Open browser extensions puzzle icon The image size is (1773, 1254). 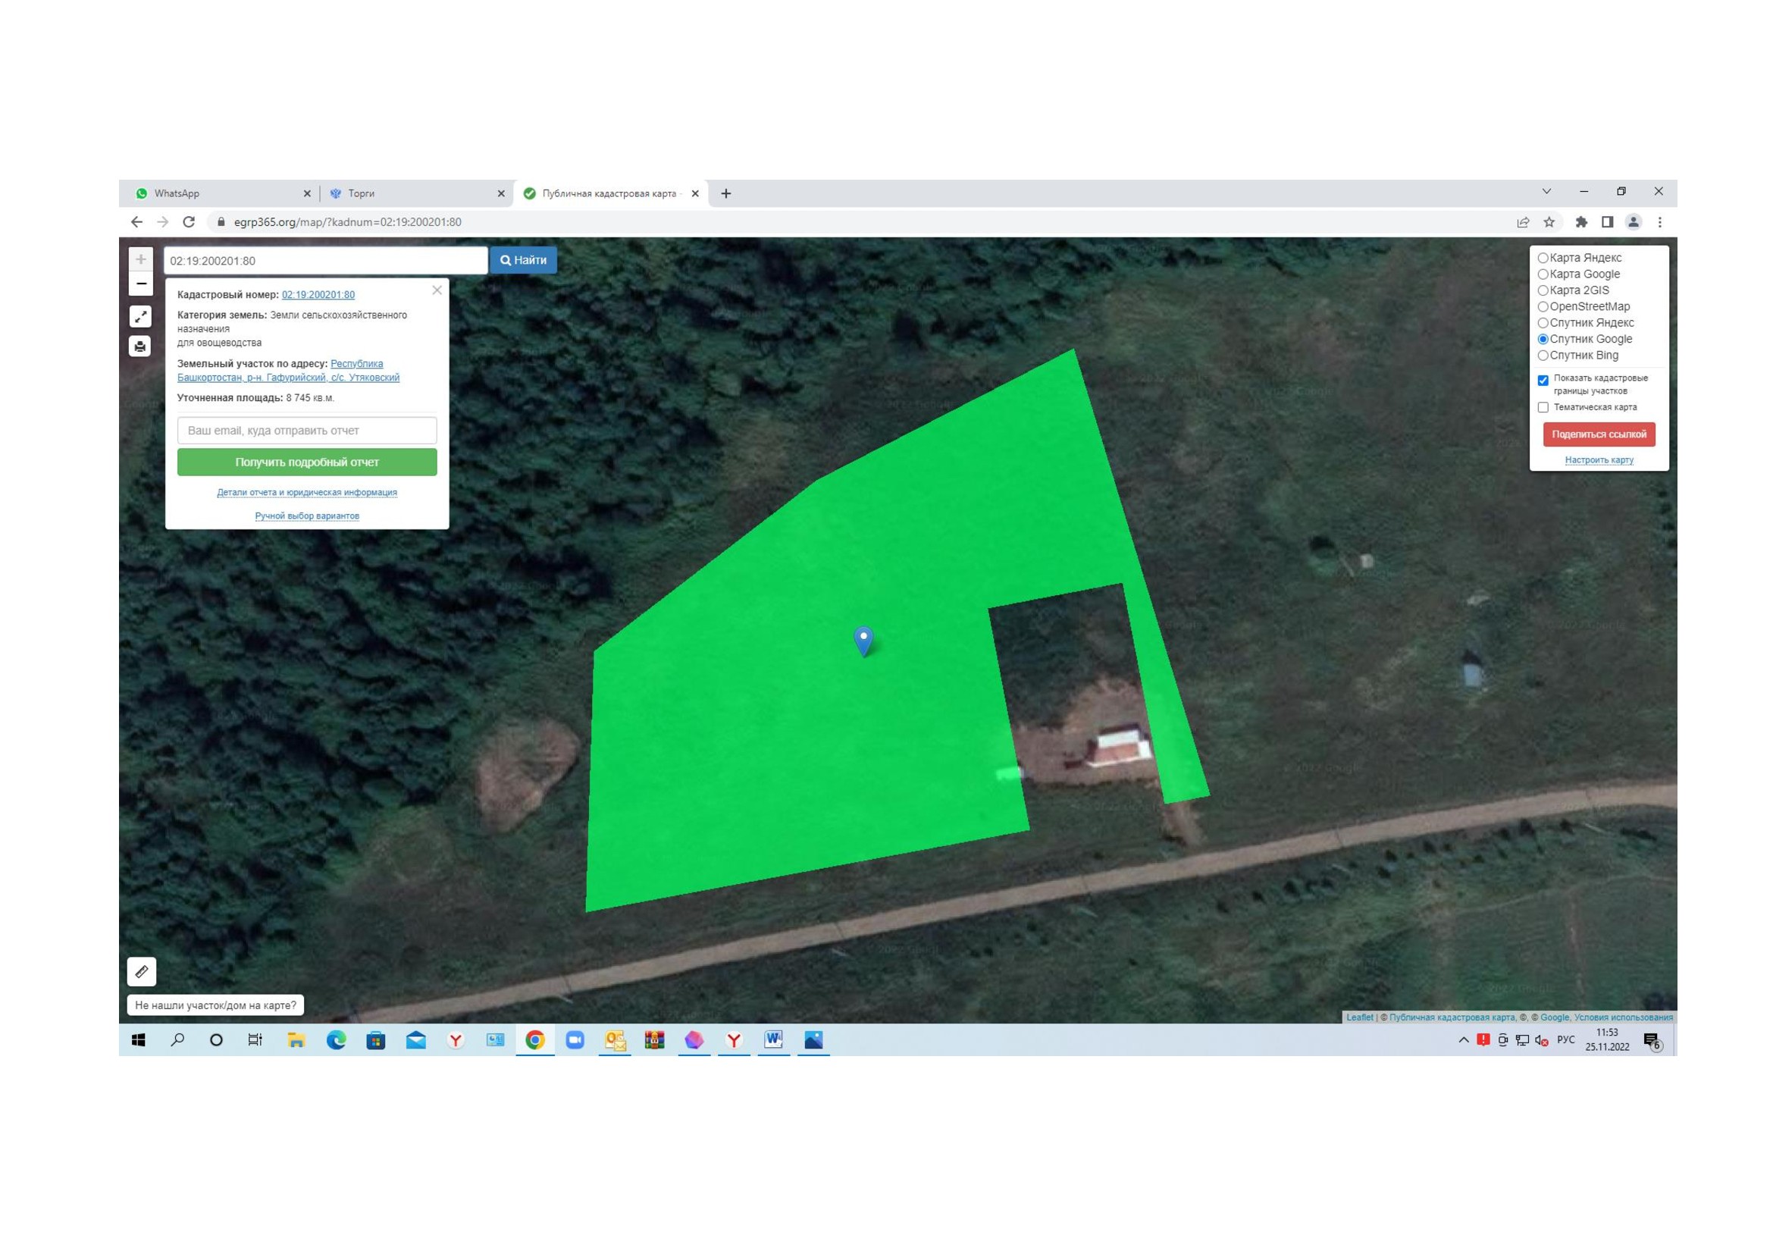click(x=1580, y=222)
